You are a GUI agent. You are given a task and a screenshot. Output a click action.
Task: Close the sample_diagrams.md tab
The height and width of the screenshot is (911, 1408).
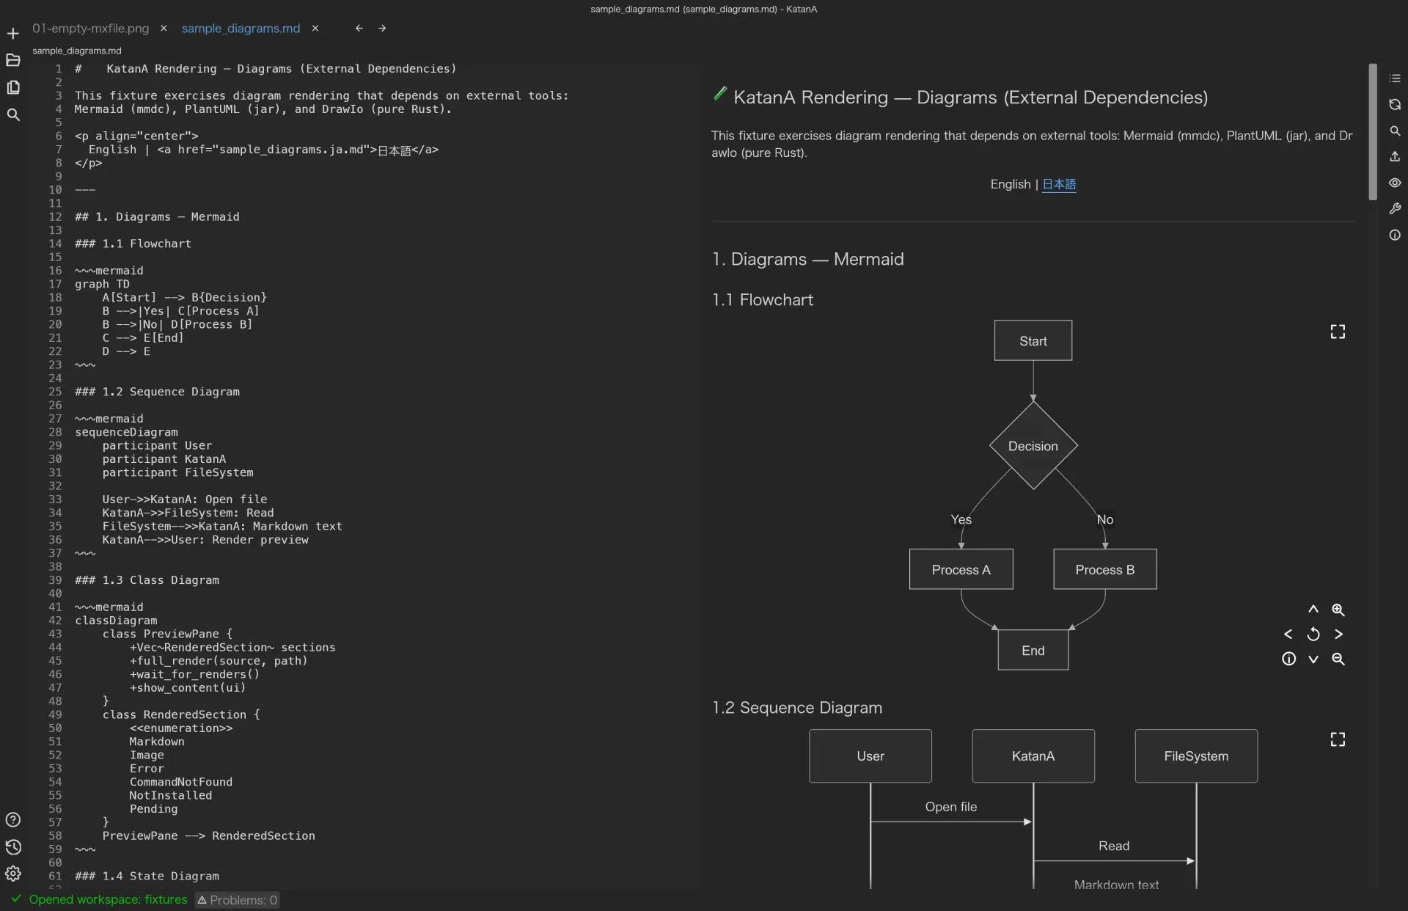pyautogui.click(x=315, y=29)
